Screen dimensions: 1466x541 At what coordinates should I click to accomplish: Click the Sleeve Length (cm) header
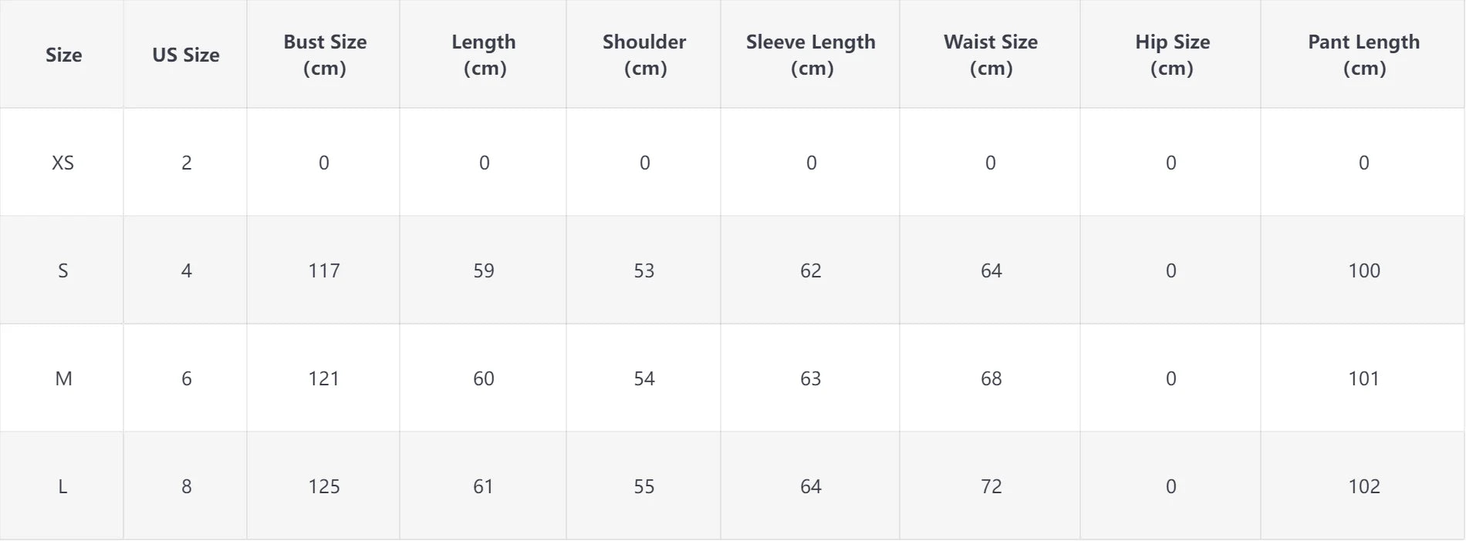click(x=811, y=55)
